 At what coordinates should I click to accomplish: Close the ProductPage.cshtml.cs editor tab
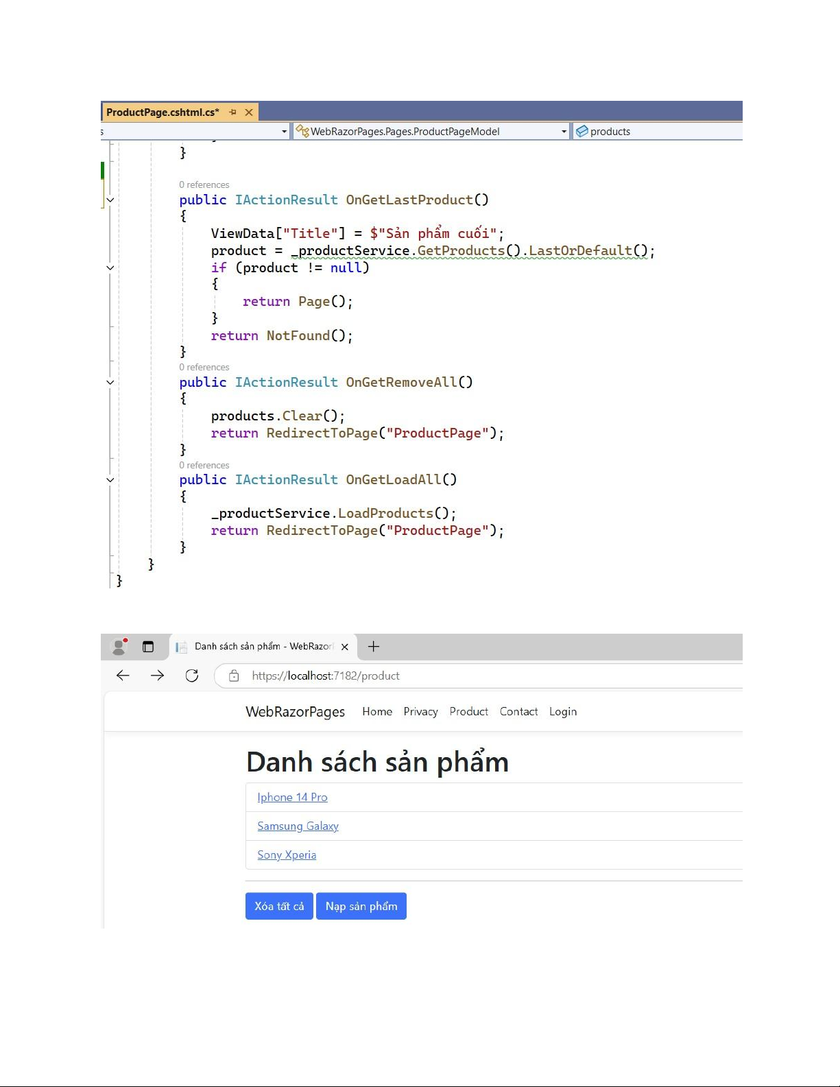tap(249, 112)
